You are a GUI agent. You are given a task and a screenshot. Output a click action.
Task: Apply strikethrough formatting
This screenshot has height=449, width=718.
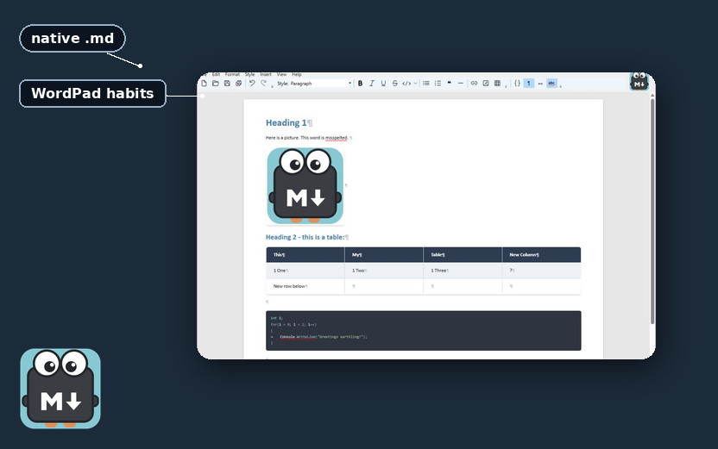pyautogui.click(x=394, y=84)
